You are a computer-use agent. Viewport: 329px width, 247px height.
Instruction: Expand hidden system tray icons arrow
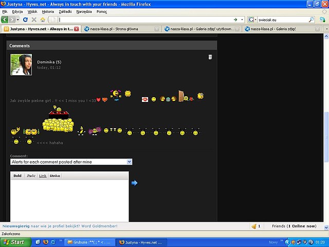[287, 242]
